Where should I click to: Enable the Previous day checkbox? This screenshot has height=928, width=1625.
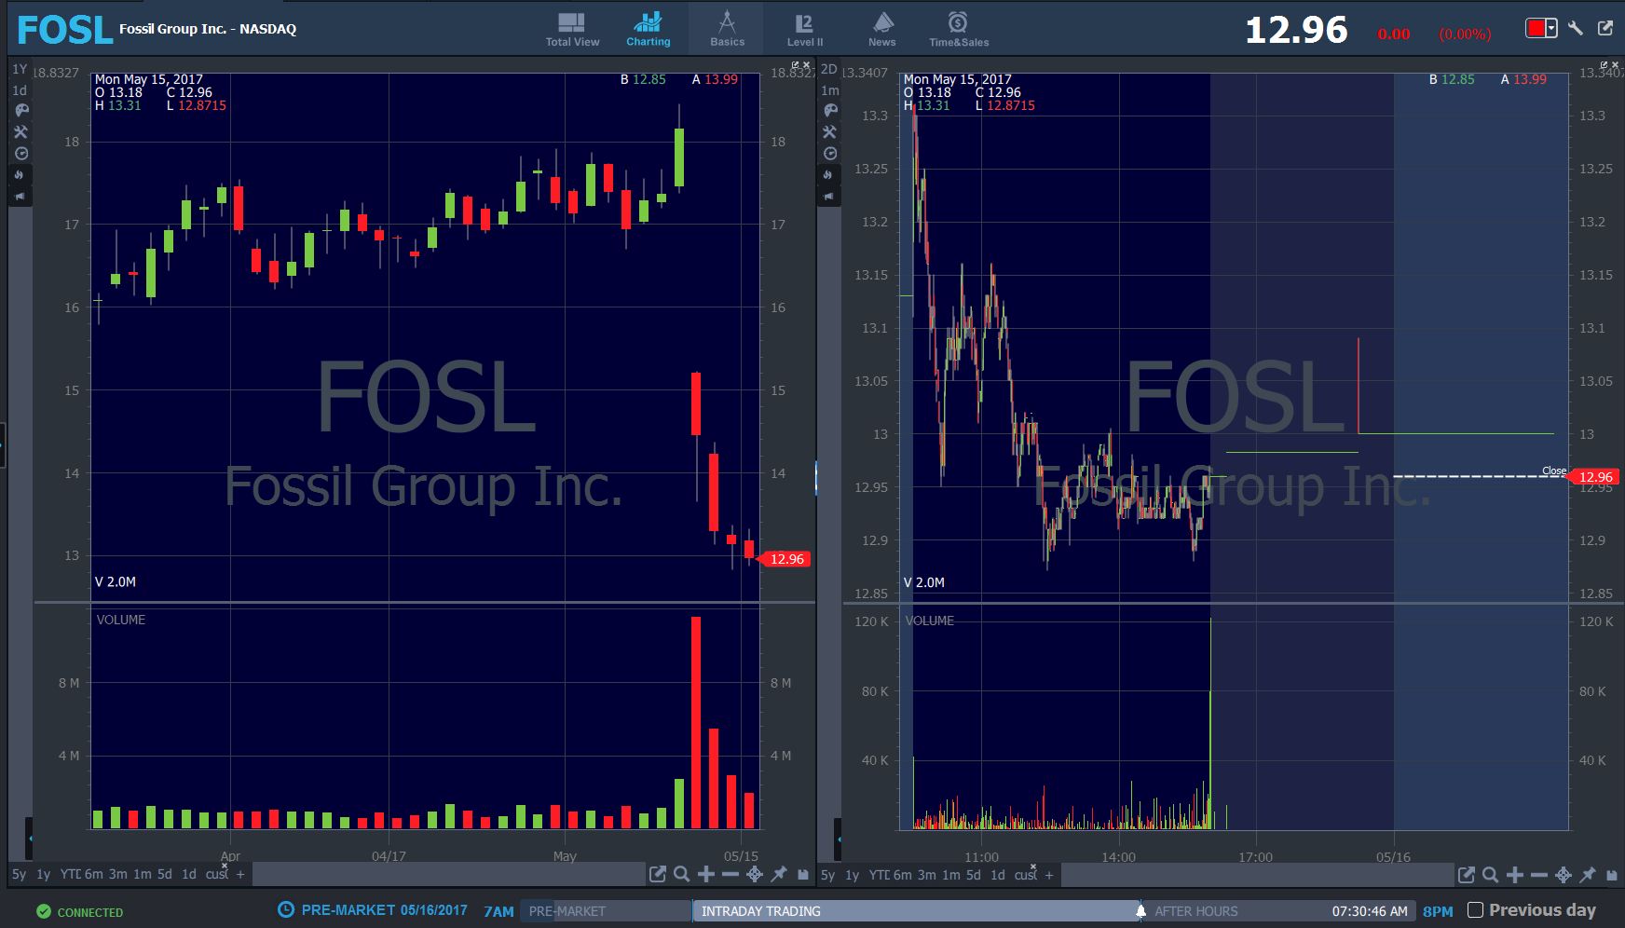click(1475, 910)
